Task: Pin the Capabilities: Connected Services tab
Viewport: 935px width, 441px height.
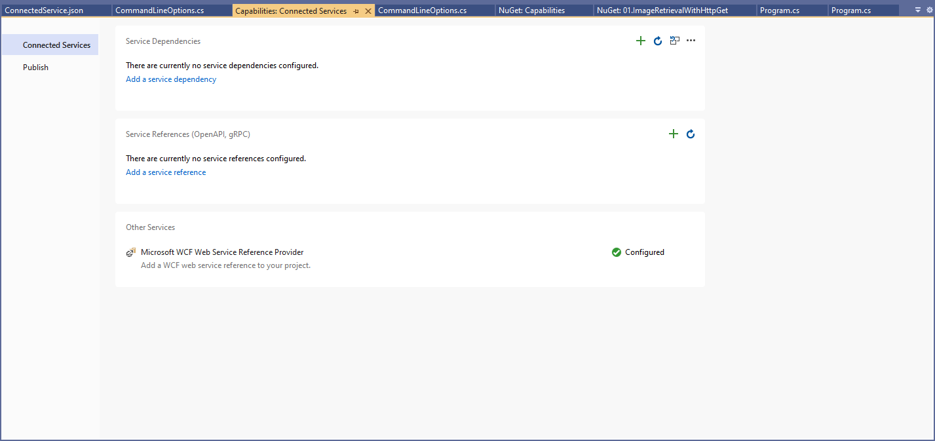Action: click(356, 11)
